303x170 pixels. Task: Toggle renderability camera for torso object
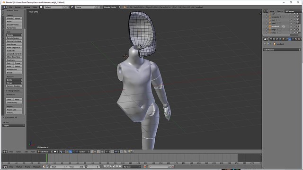coord(298,33)
